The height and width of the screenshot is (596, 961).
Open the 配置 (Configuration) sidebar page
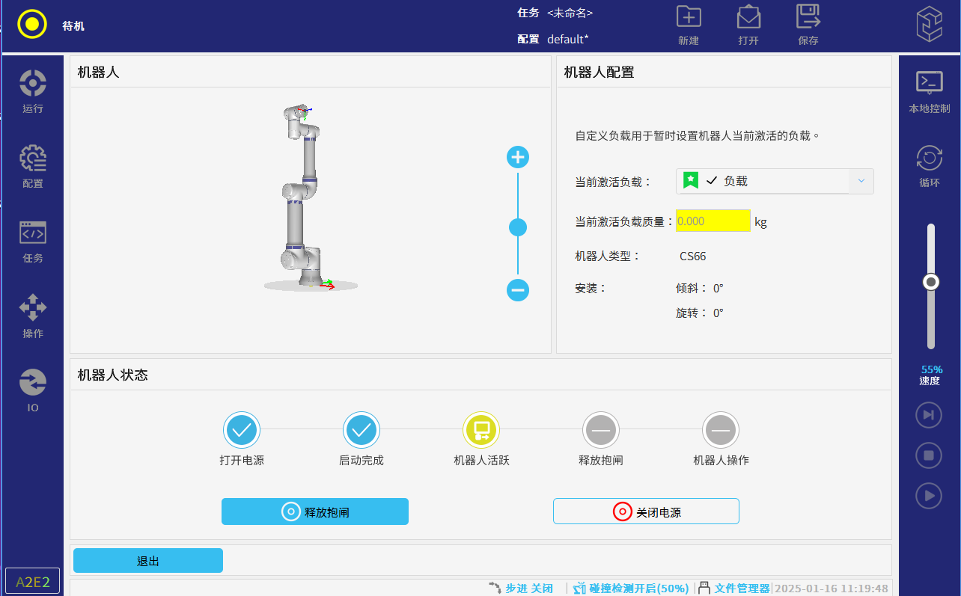click(32, 166)
